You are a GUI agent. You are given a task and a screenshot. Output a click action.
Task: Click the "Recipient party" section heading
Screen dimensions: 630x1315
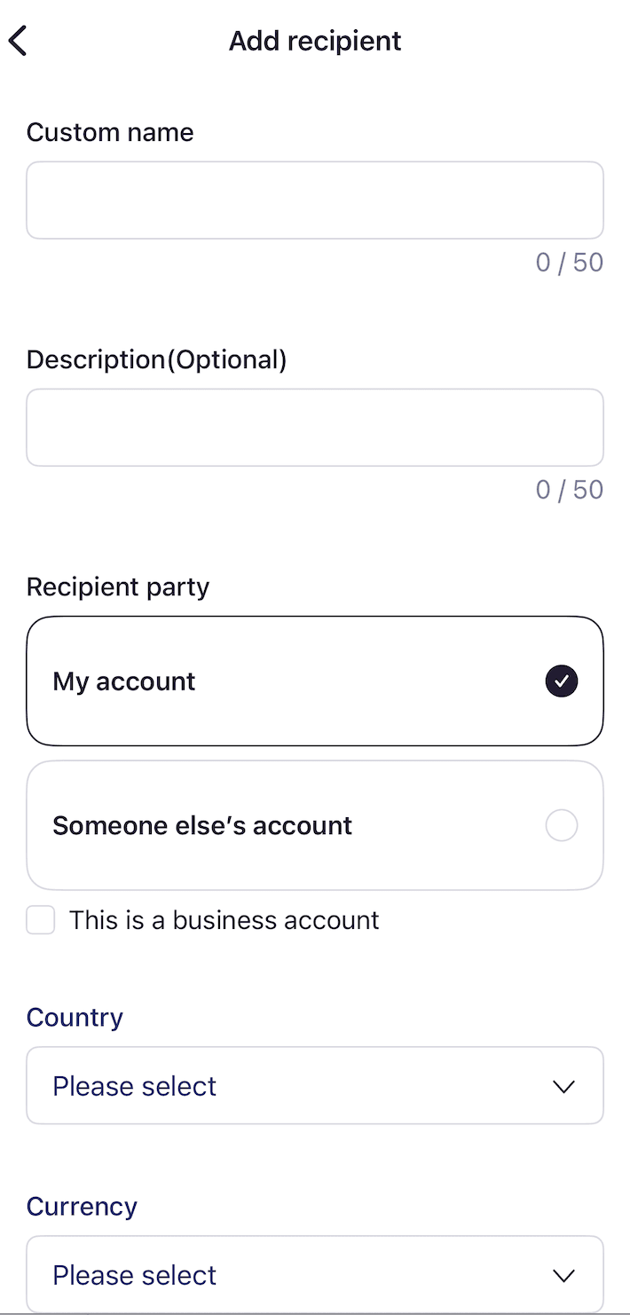pyautogui.click(x=118, y=587)
